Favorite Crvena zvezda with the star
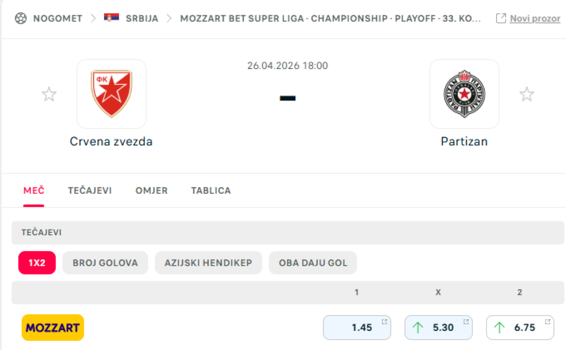 point(49,94)
